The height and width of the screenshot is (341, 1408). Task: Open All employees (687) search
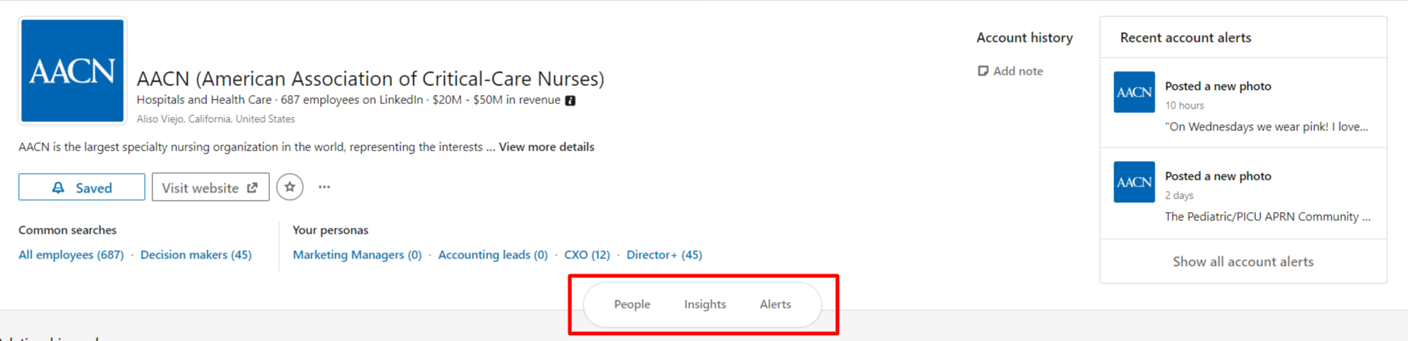[71, 255]
